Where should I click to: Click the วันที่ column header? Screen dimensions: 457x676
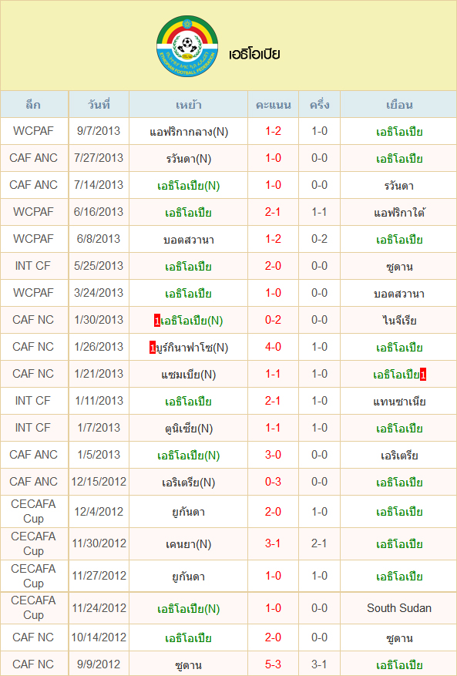(x=99, y=105)
